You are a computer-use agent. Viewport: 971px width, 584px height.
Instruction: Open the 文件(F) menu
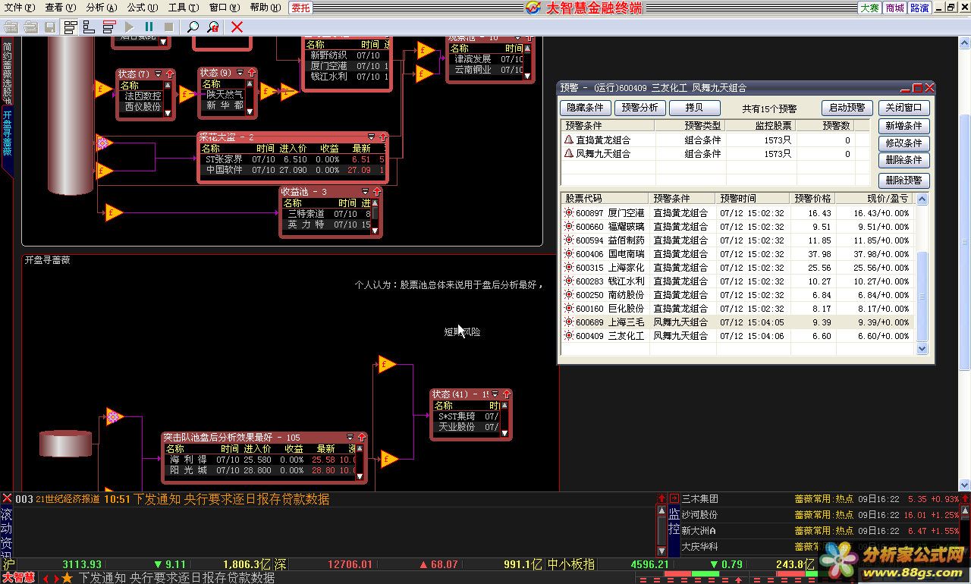point(19,8)
